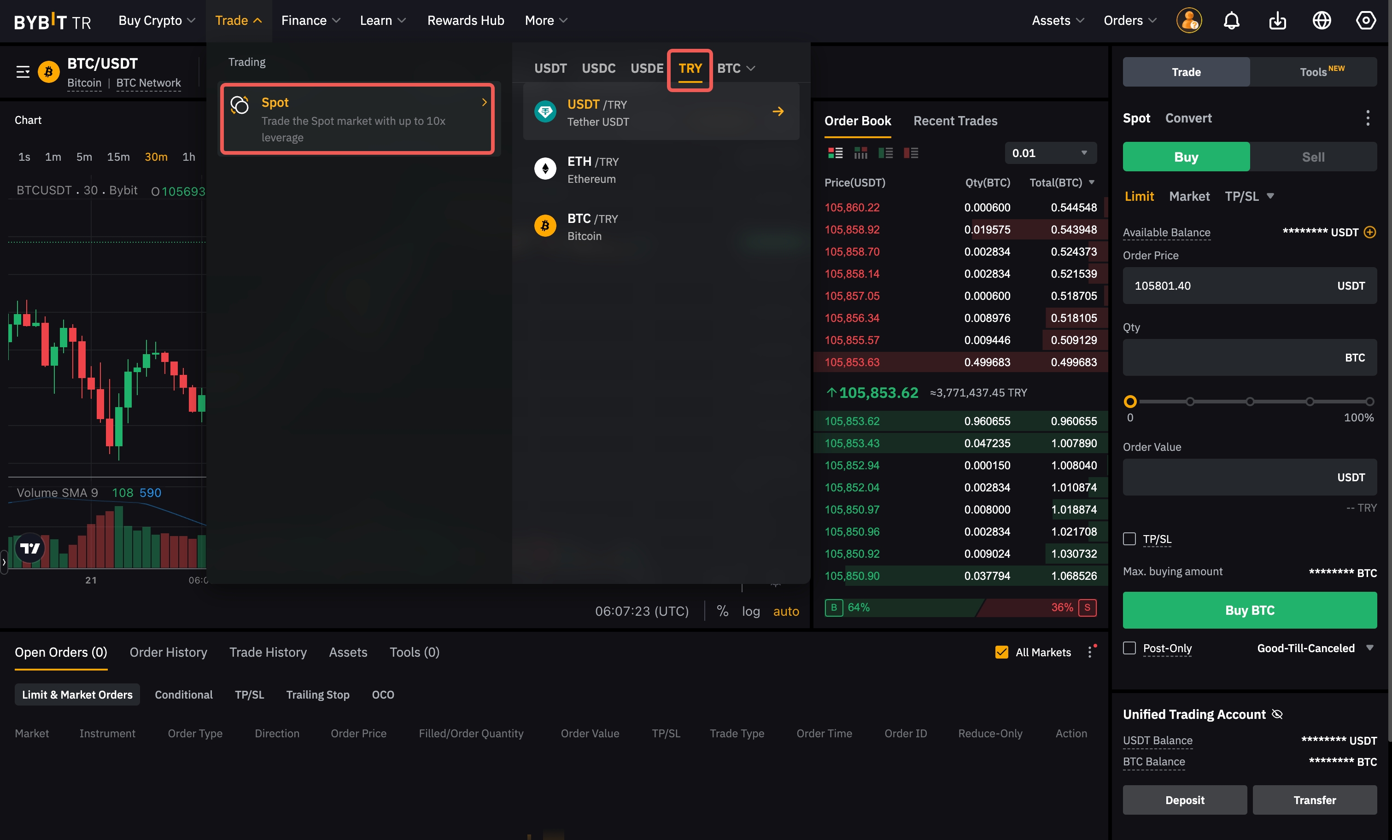Select the sell-orders-only order book view icon
Screen dimensions: 1392x840
pos(911,153)
